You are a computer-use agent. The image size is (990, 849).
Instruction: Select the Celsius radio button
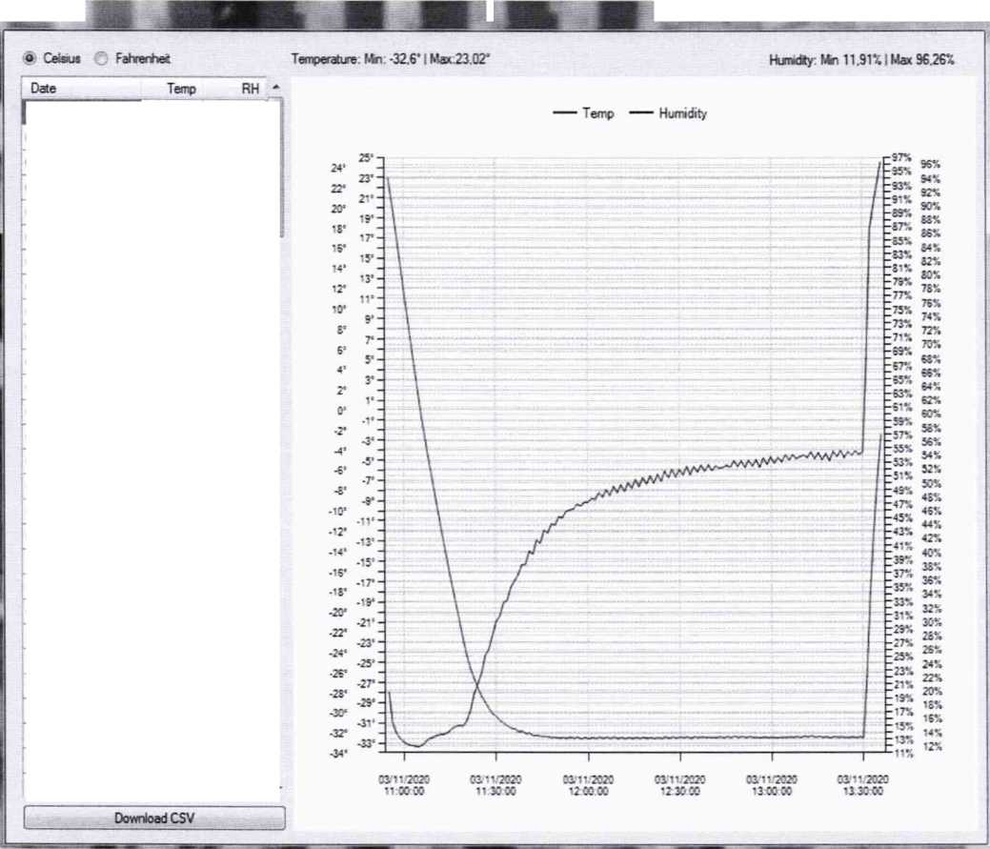click(30, 58)
